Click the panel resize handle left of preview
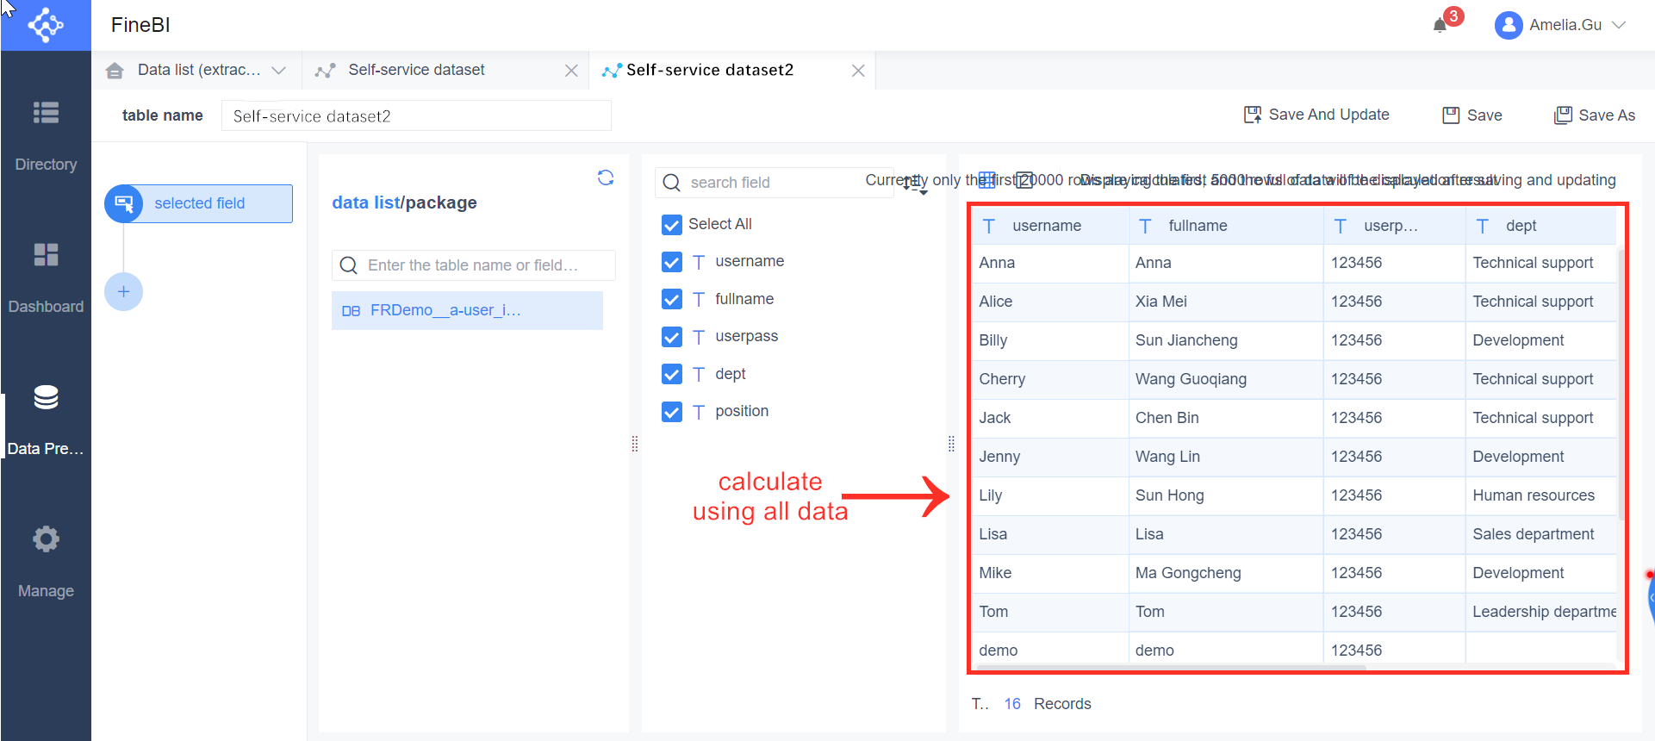Image resolution: width=1655 pixels, height=741 pixels. click(951, 444)
